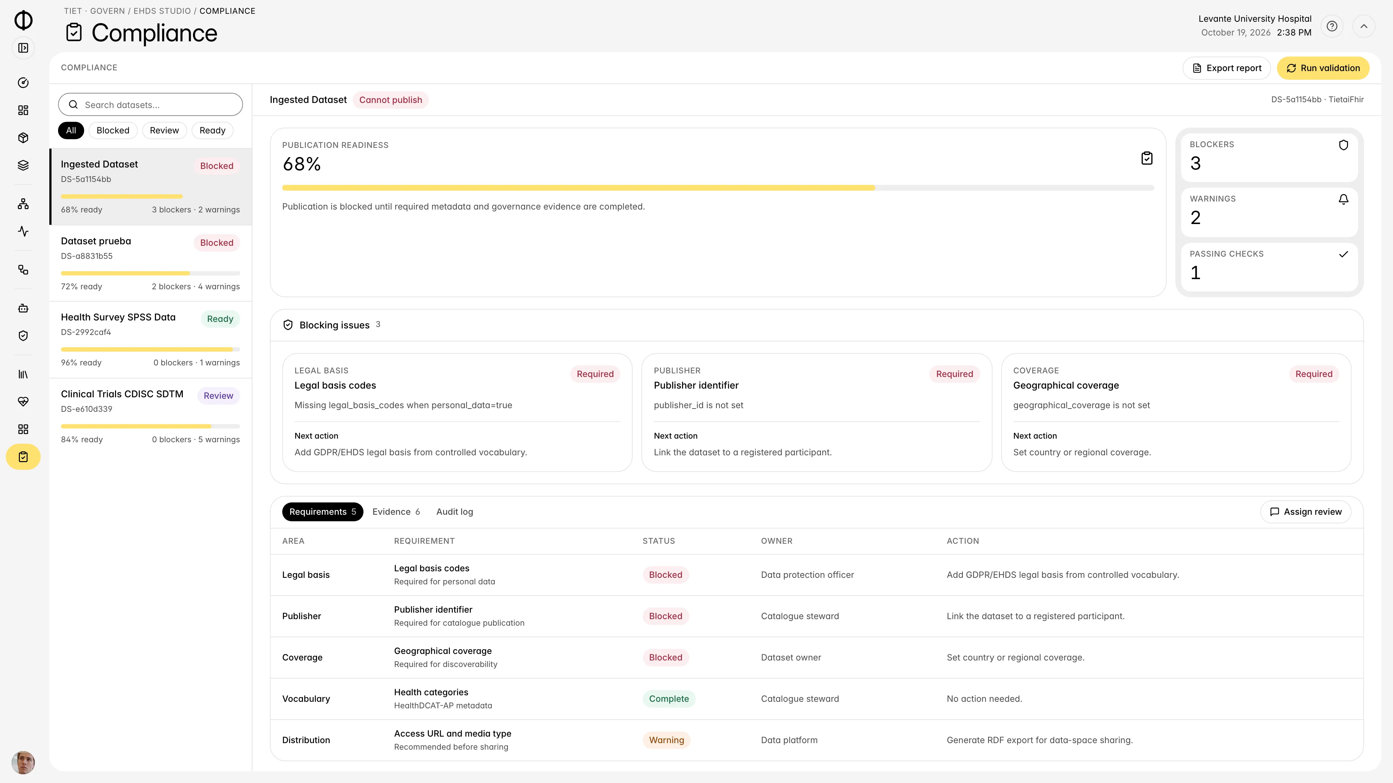Select the highlighted Compliance clipboard sidebar icon
Image resolution: width=1393 pixels, height=783 pixels.
[x=23, y=457]
